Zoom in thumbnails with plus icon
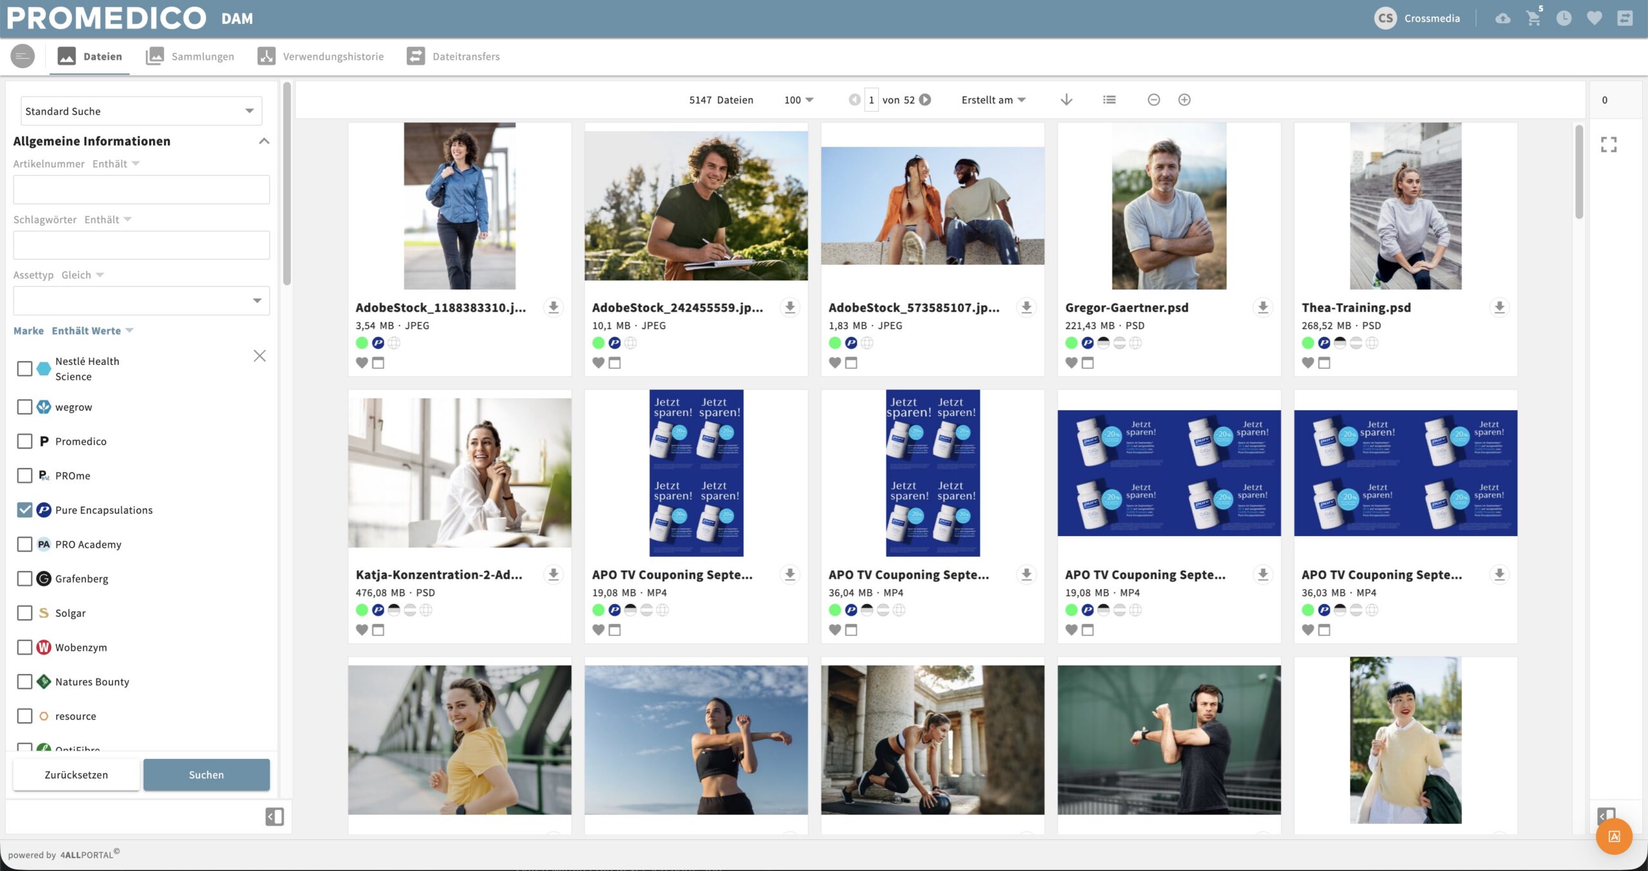1648x871 pixels. click(1184, 100)
